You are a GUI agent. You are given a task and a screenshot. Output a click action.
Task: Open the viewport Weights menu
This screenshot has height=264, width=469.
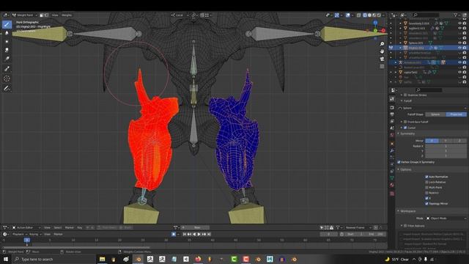[67, 15]
